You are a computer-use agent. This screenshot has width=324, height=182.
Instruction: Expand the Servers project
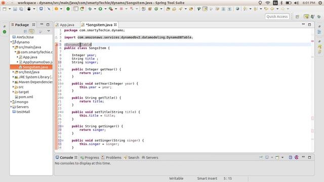pyautogui.click(x=11, y=107)
